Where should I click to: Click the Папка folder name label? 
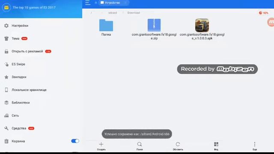(106, 35)
